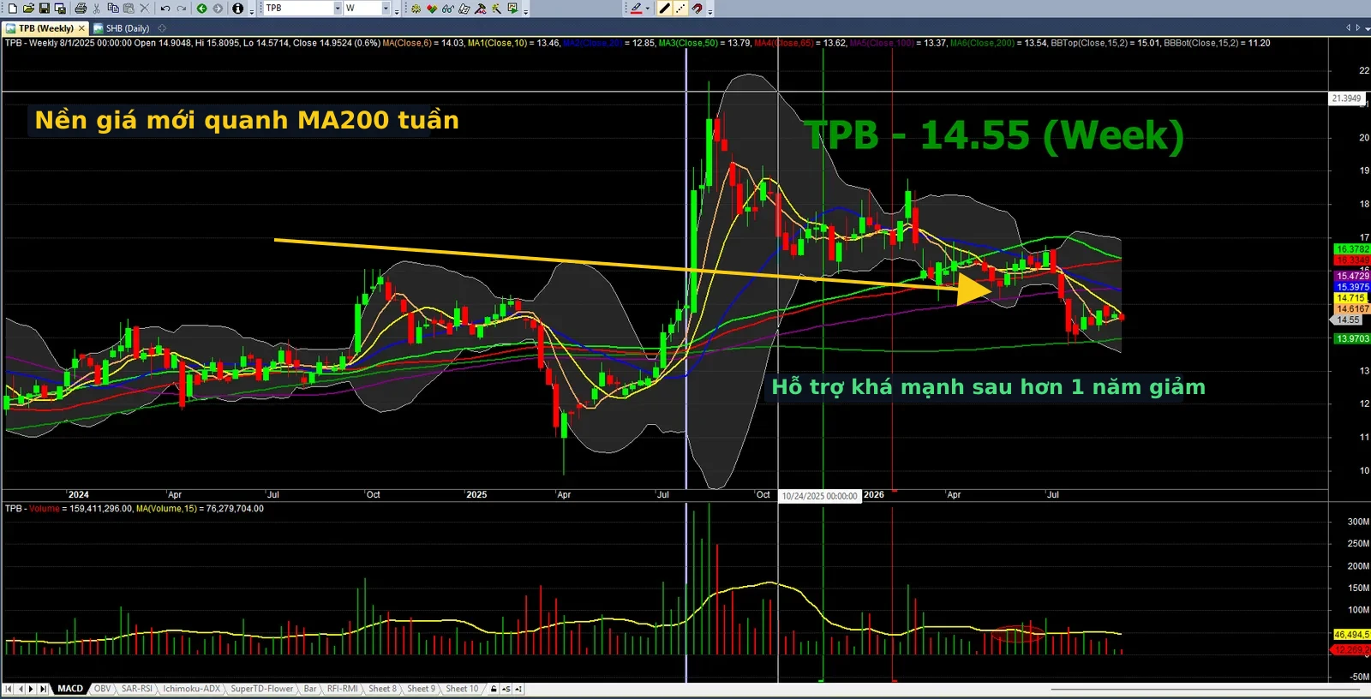Expand the standard toolbar overflow options
The width and height of the screenshot is (1371, 699).
[x=252, y=10]
